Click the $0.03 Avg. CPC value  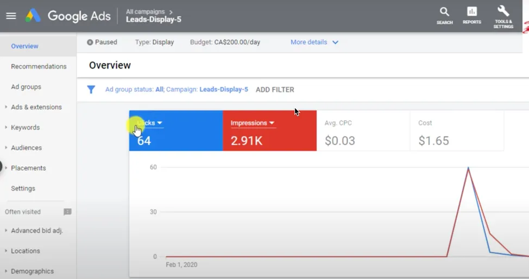click(x=340, y=141)
